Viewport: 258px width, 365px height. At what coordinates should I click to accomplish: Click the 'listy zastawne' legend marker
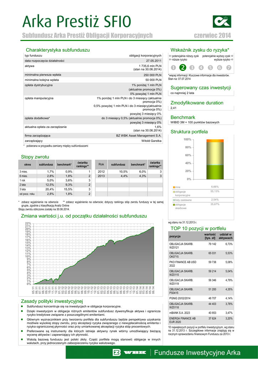[174, 200]
